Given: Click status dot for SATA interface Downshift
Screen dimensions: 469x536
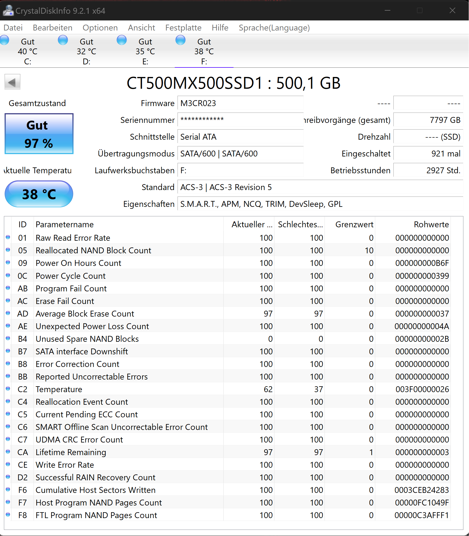Looking at the screenshot, I should click(x=8, y=351).
